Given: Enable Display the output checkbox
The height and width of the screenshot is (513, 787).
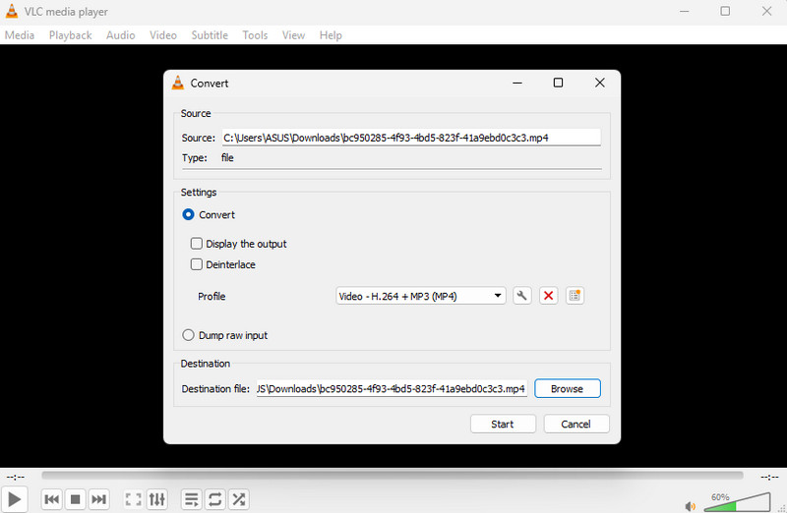Looking at the screenshot, I should [196, 244].
